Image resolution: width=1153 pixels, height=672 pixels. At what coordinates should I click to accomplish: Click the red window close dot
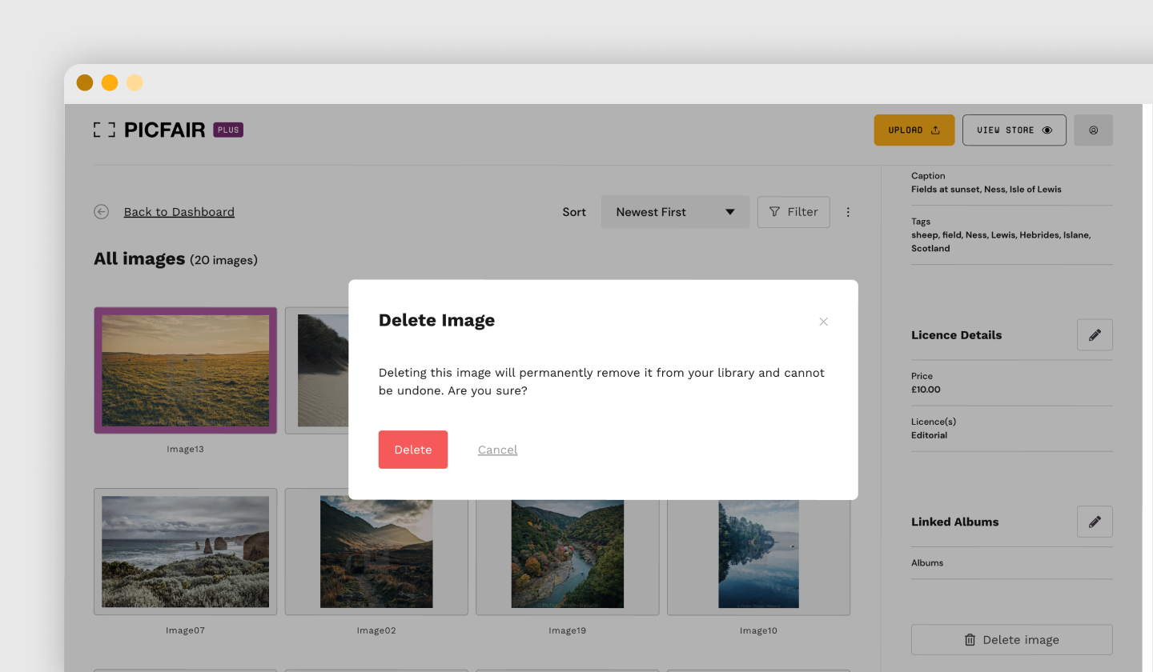pyautogui.click(x=85, y=82)
